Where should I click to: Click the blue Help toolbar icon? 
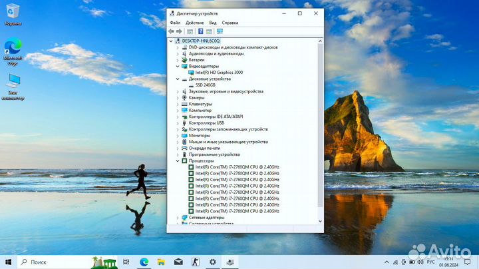(201, 31)
